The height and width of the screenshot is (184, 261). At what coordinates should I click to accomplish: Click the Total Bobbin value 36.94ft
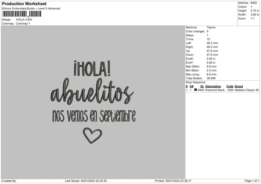click(211, 79)
